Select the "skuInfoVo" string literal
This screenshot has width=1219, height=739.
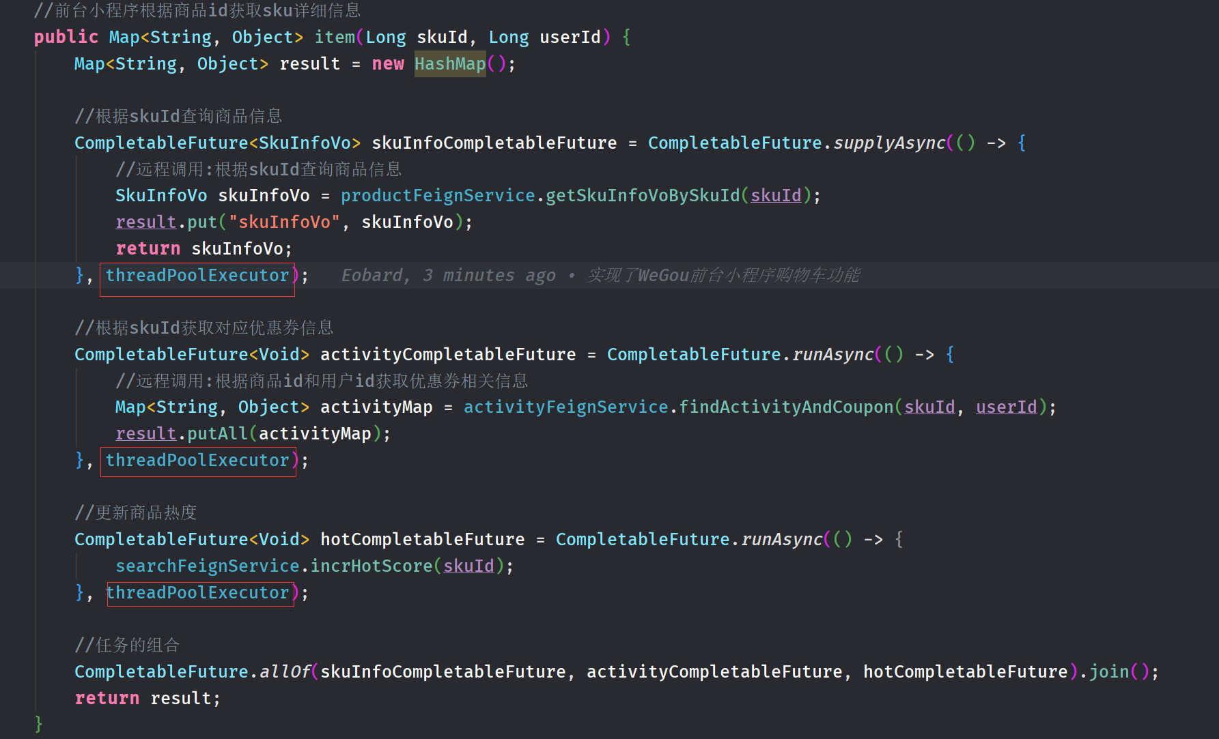pyautogui.click(x=284, y=222)
